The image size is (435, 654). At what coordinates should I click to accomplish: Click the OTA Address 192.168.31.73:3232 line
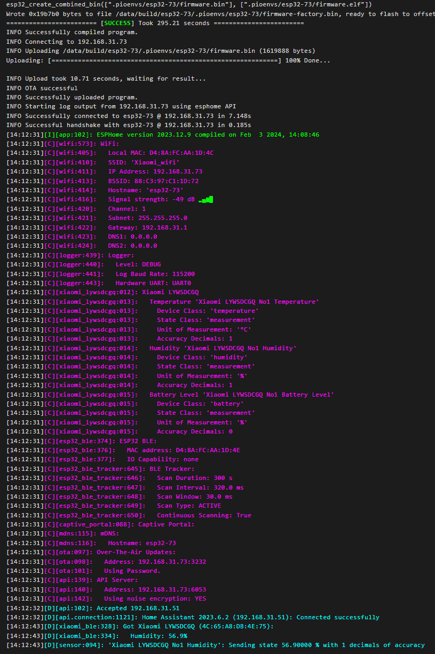tap(106, 562)
